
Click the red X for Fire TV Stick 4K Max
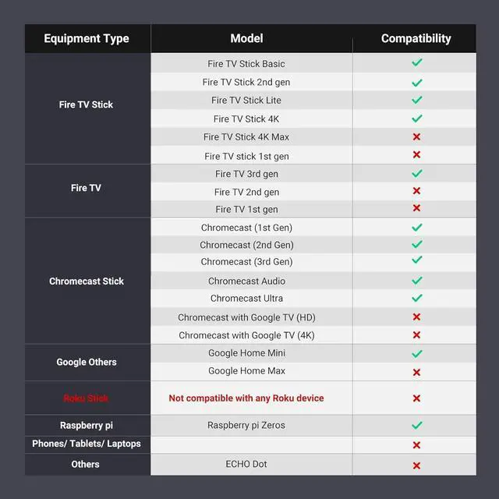click(416, 137)
